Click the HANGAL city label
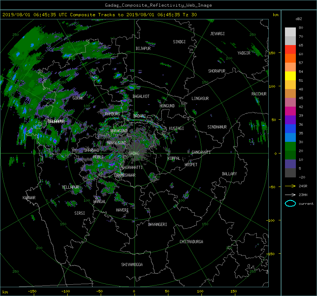 click(99, 202)
